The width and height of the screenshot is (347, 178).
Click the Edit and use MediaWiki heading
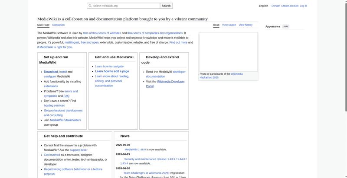click(x=114, y=57)
